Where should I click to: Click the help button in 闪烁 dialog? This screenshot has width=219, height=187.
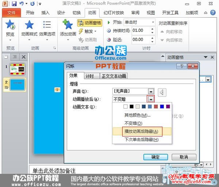coord(181,66)
